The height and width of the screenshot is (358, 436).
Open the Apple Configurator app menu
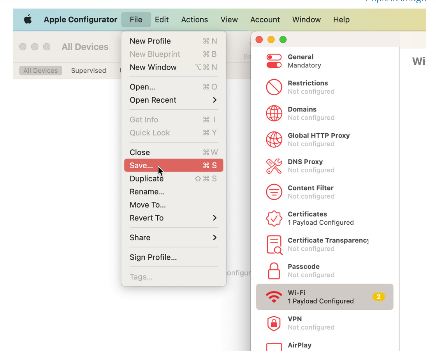click(81, 19)
